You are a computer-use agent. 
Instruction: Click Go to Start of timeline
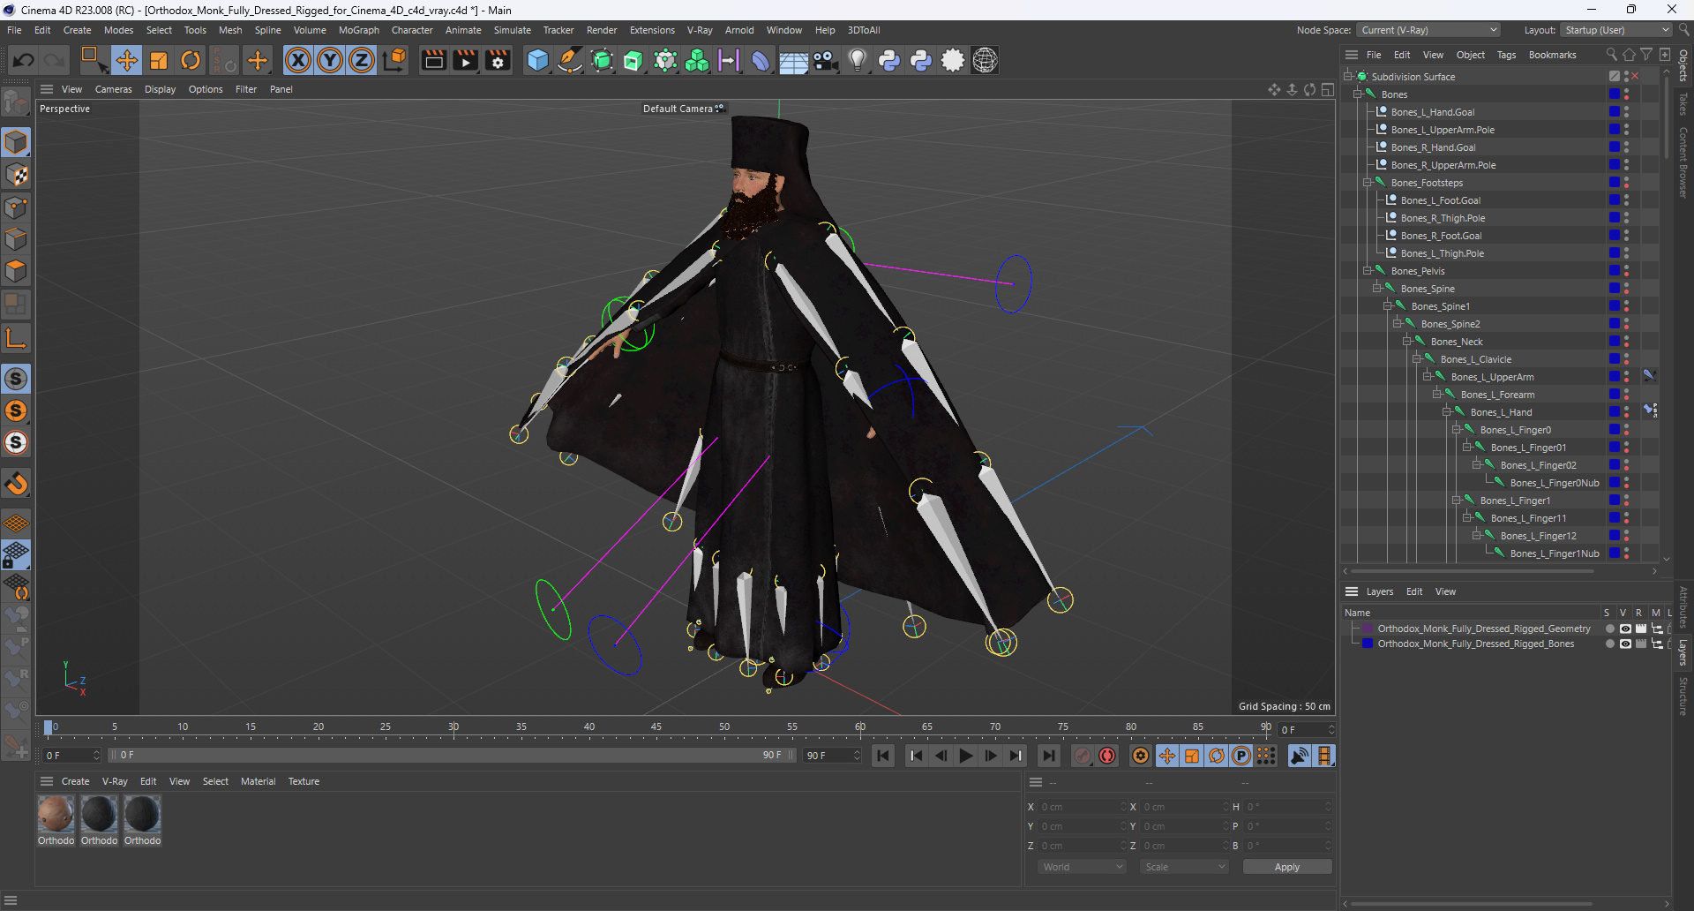coord(882,756)
